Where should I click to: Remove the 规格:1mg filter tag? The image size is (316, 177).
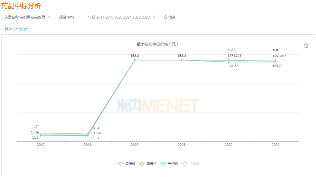click(78, 17)
